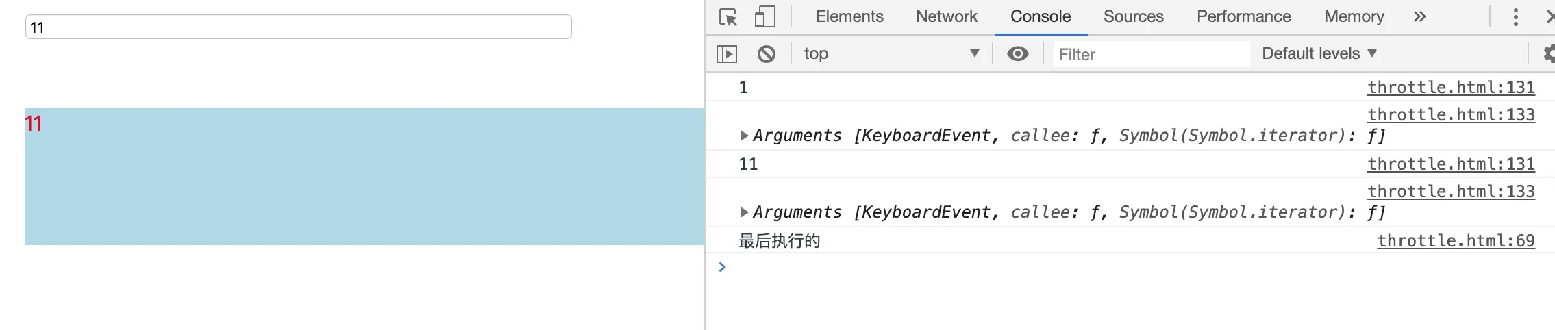1555x330 pixels.
Task: Show more DevTools tabs via the chevron
Action: [x=1419, y=16]
